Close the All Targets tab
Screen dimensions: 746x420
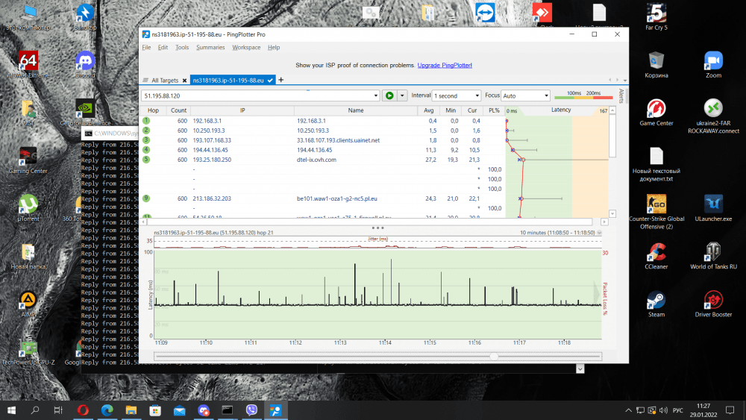tap(184, 81)
